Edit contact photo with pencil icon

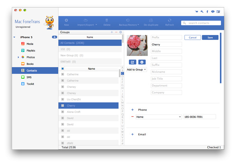(x=133, y=62)
